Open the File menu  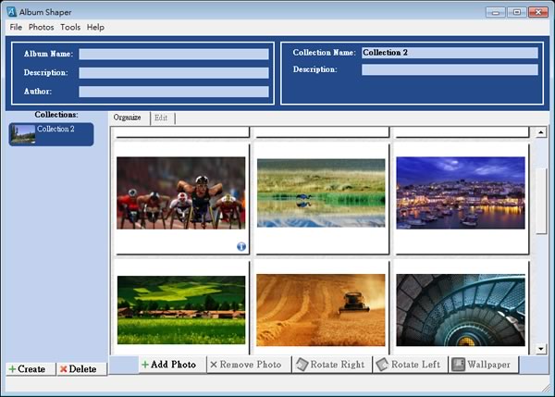pyautogui.click(x=16, y=27)
